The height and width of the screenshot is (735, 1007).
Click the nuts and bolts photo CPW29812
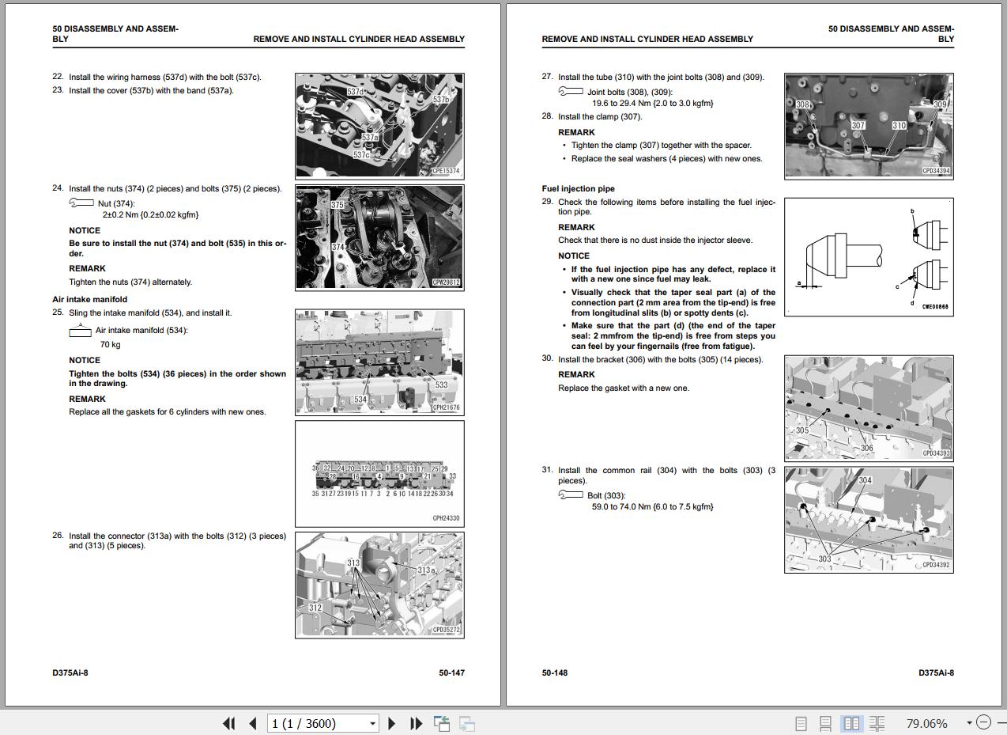tap(379, 237)
